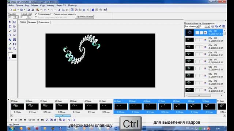
Task: Click the Параметры выбора button
Action: [x=84, y=17]
